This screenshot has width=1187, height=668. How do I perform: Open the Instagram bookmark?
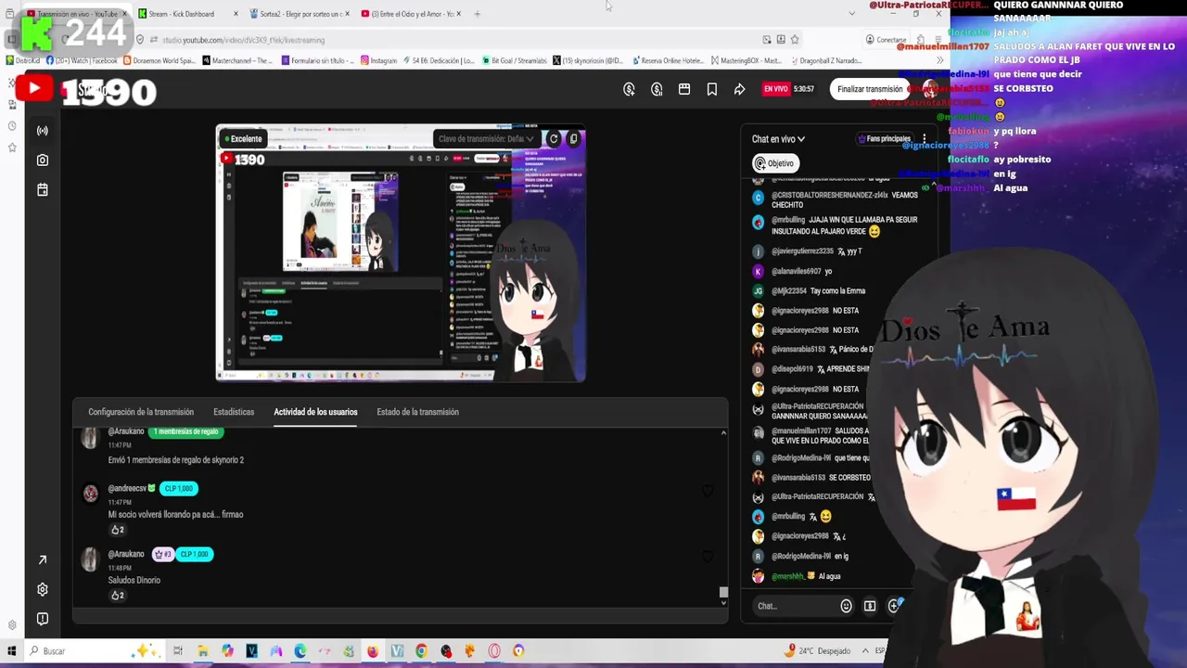[377, 60]
